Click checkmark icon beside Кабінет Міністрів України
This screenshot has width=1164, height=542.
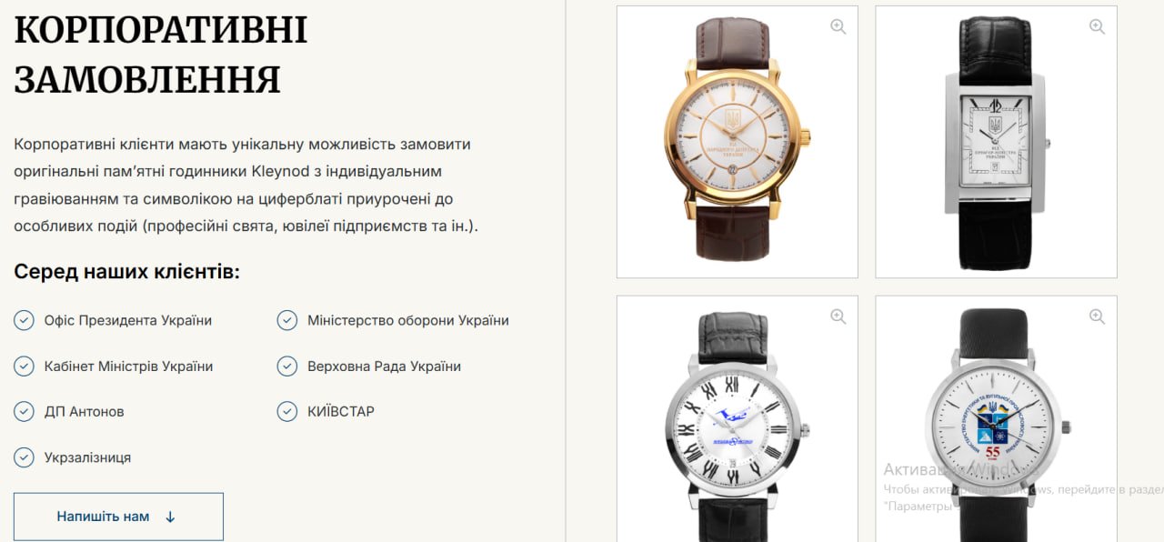tap(25, 366)
